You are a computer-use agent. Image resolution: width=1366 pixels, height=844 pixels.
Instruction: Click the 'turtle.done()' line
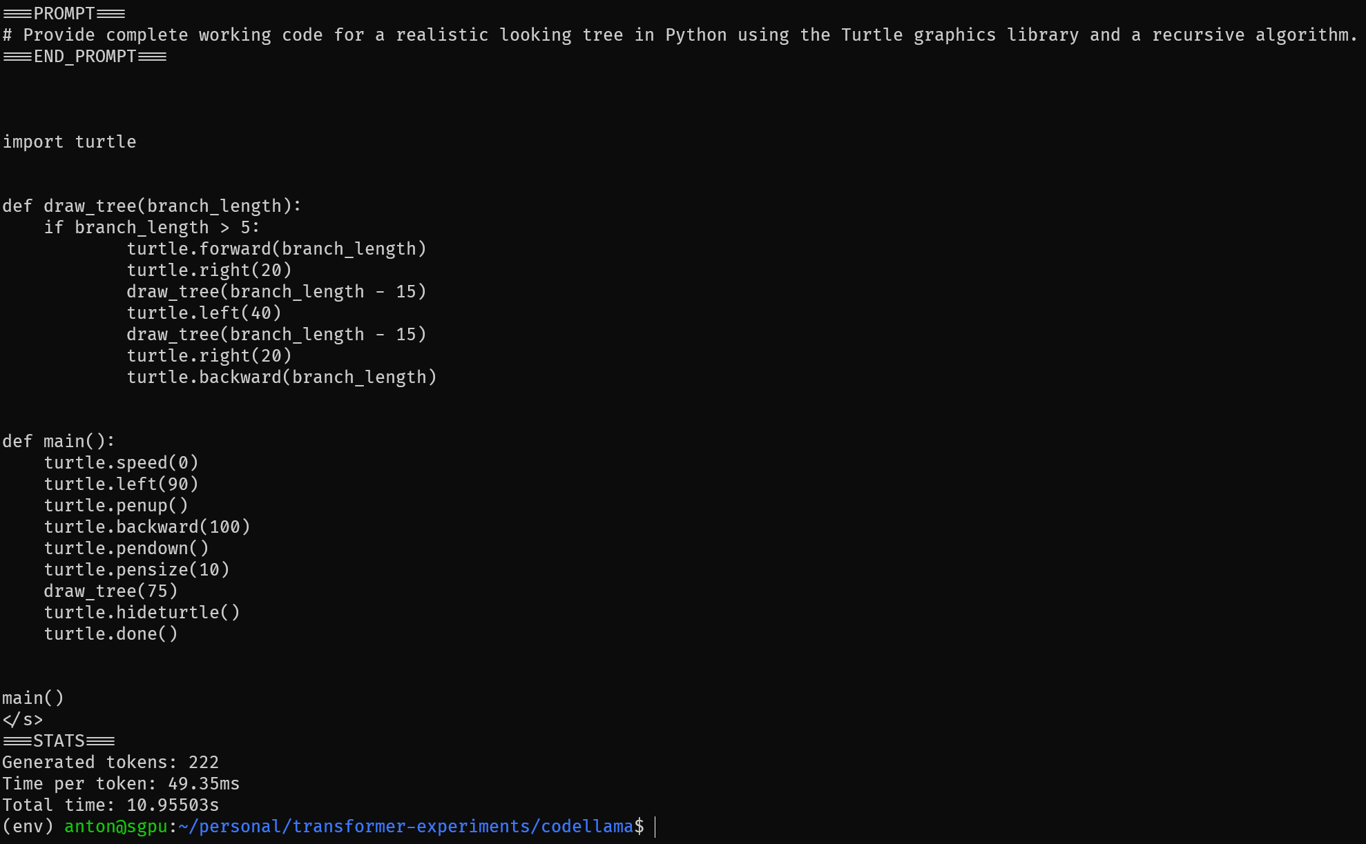point(110,634)
